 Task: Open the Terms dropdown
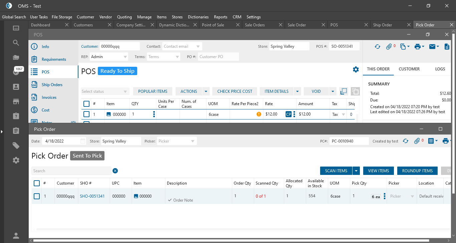coord(177,57)
